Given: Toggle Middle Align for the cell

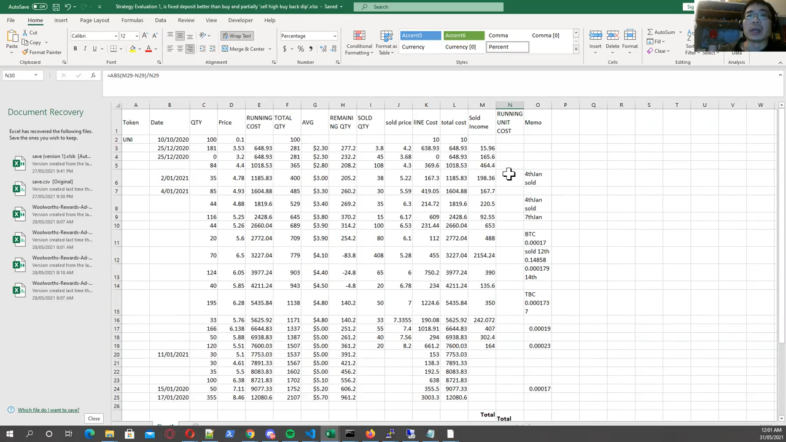Looking at the screenshot, I should (180, 36).
